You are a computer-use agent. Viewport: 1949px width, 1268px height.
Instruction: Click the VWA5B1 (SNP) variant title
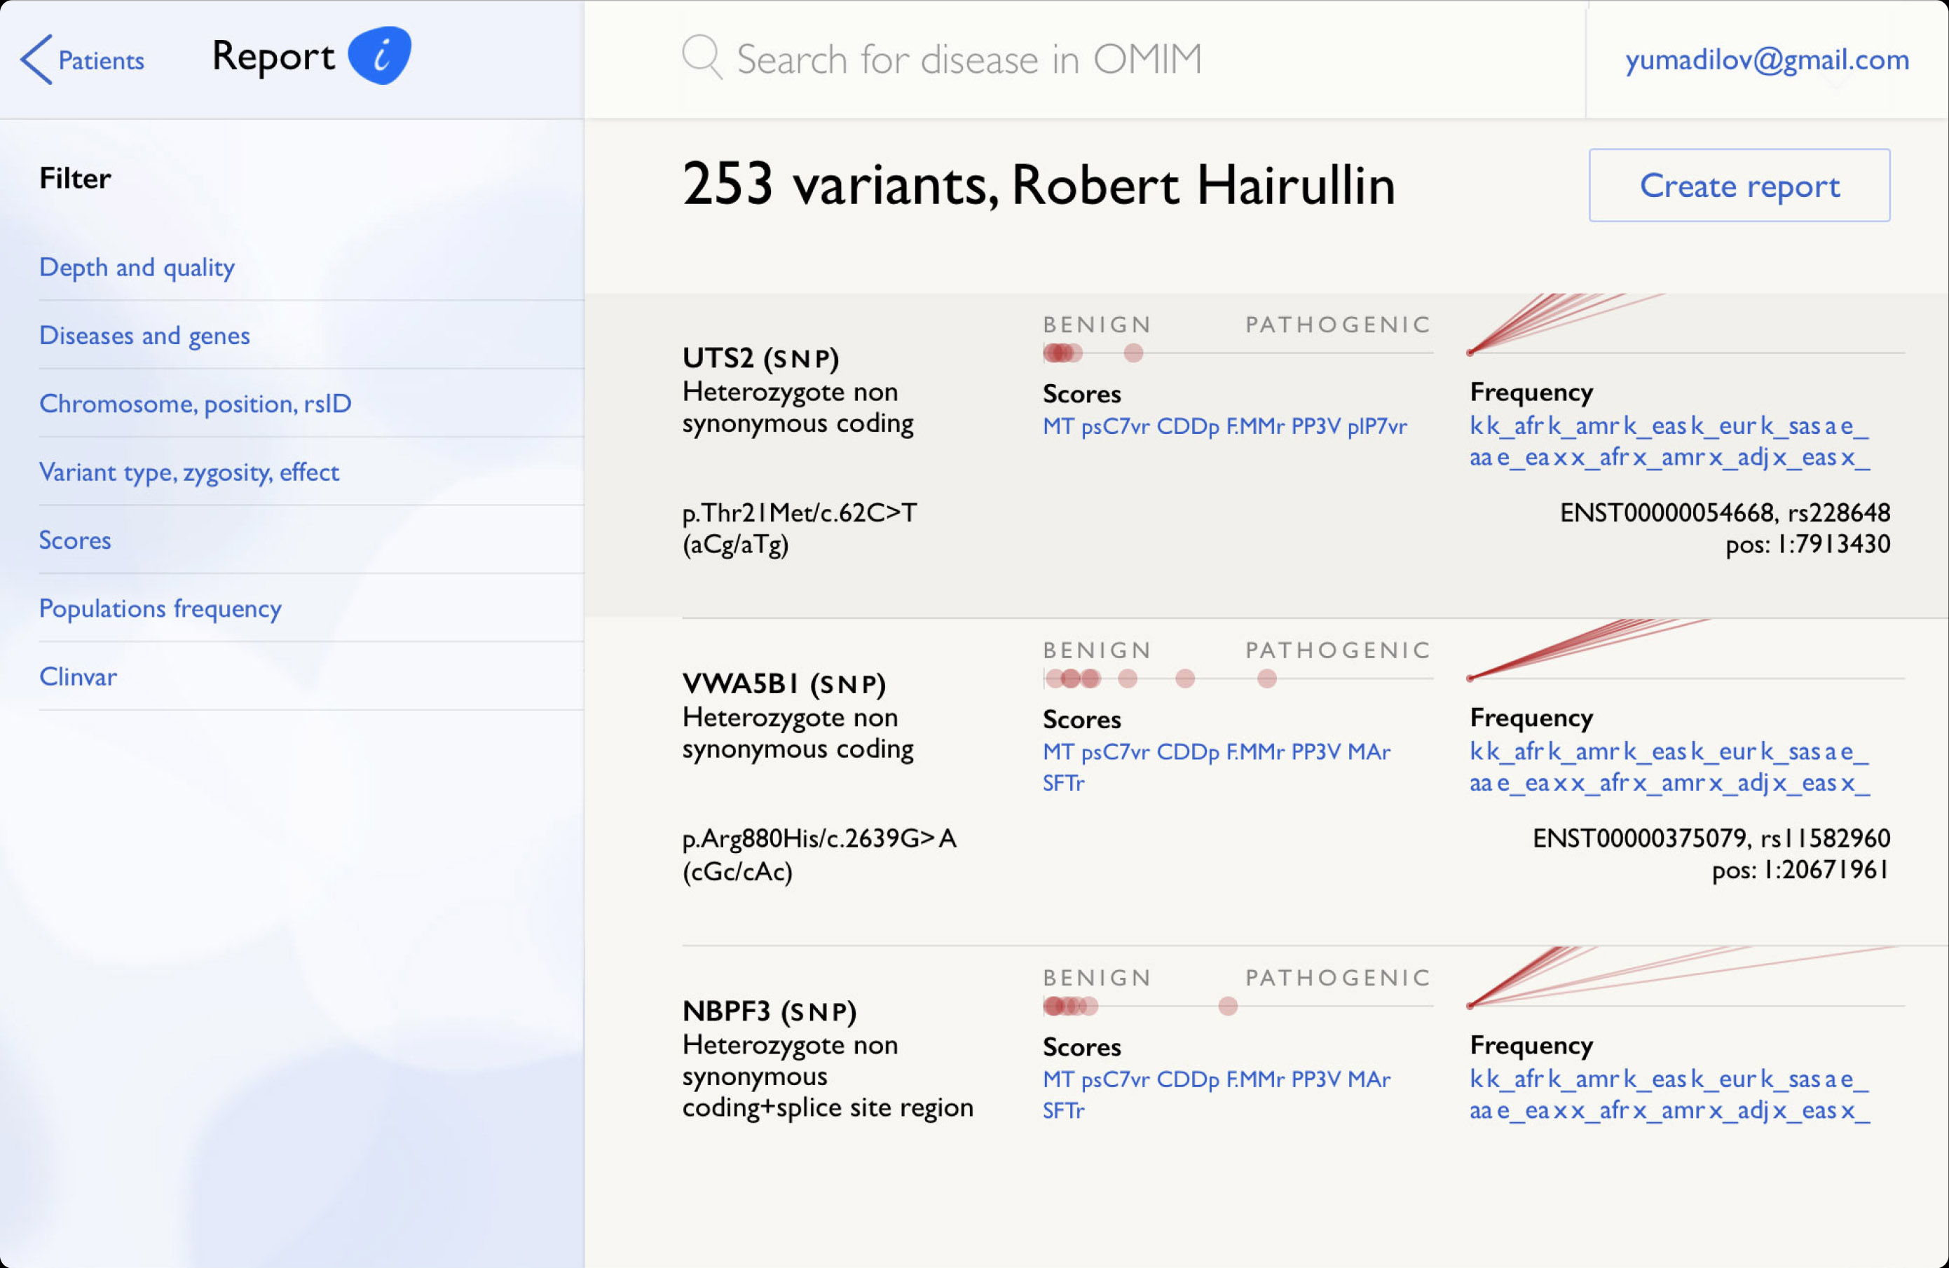(784, 683)
